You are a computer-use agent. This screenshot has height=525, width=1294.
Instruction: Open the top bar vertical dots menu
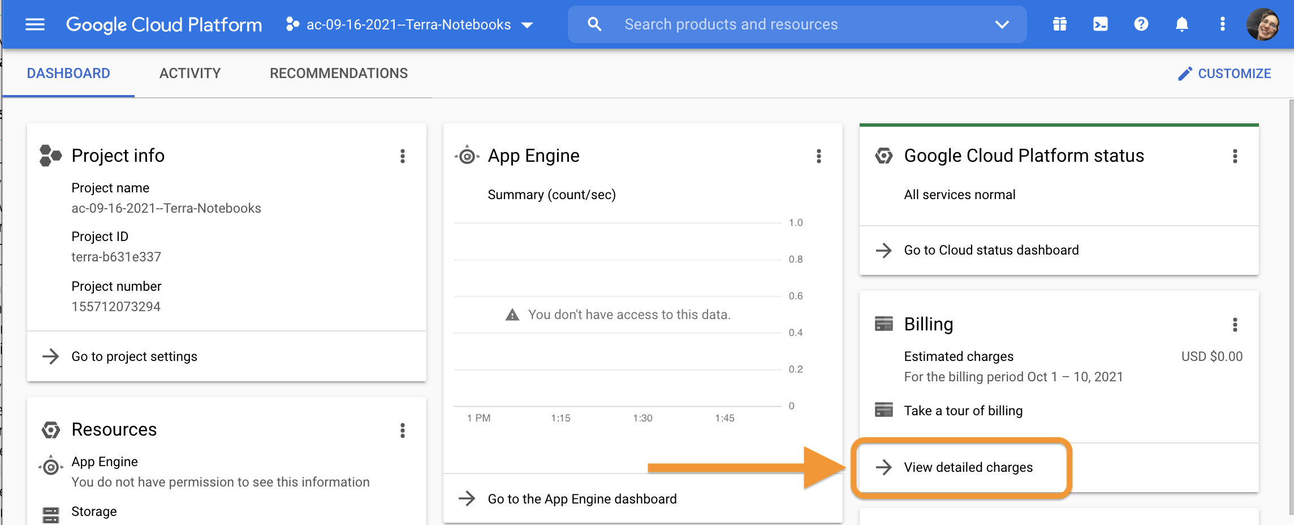[1222, 24]
